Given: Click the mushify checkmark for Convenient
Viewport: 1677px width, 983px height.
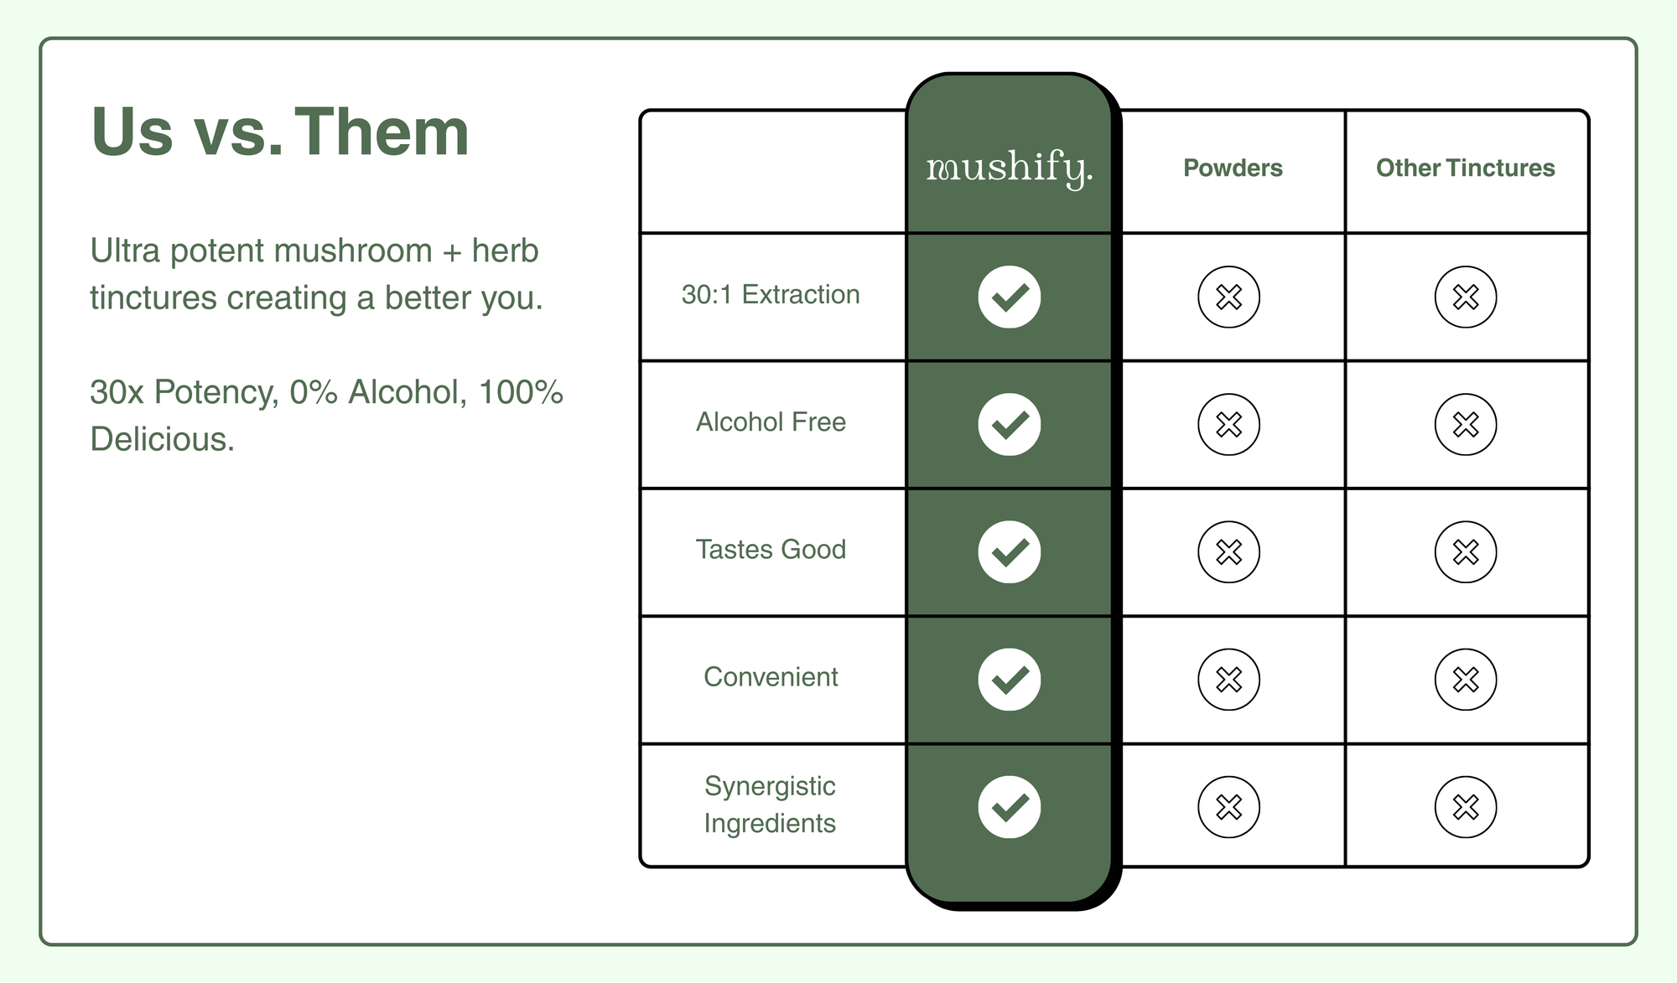Looking at the screenshot, I should tap(1010, 680).
